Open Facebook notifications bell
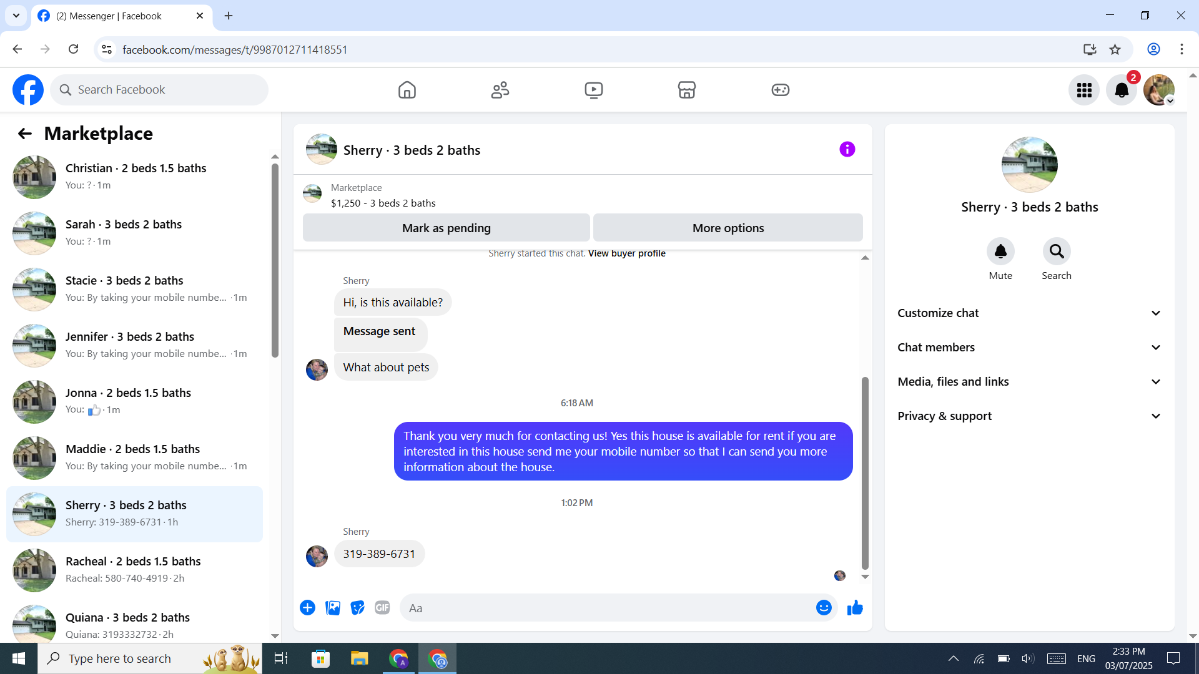The image size is (1199, 674). click(x=1122, y=90)
